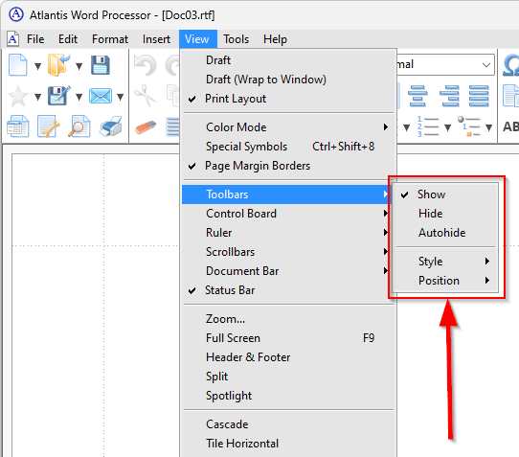The height and width of the screenshot is (457, 519).
Task: Open the dropdown arrow next to Open folder
Action: 79,66
